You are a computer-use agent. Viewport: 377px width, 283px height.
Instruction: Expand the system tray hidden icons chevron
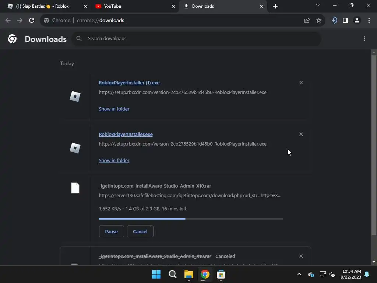pos(299,274)
